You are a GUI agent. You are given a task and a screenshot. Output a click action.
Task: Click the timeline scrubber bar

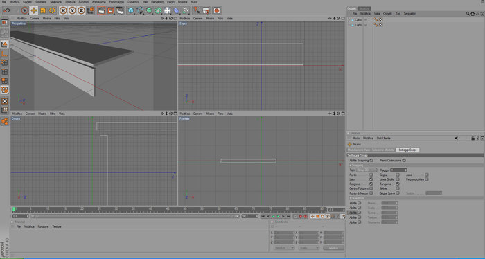(169, 210)
